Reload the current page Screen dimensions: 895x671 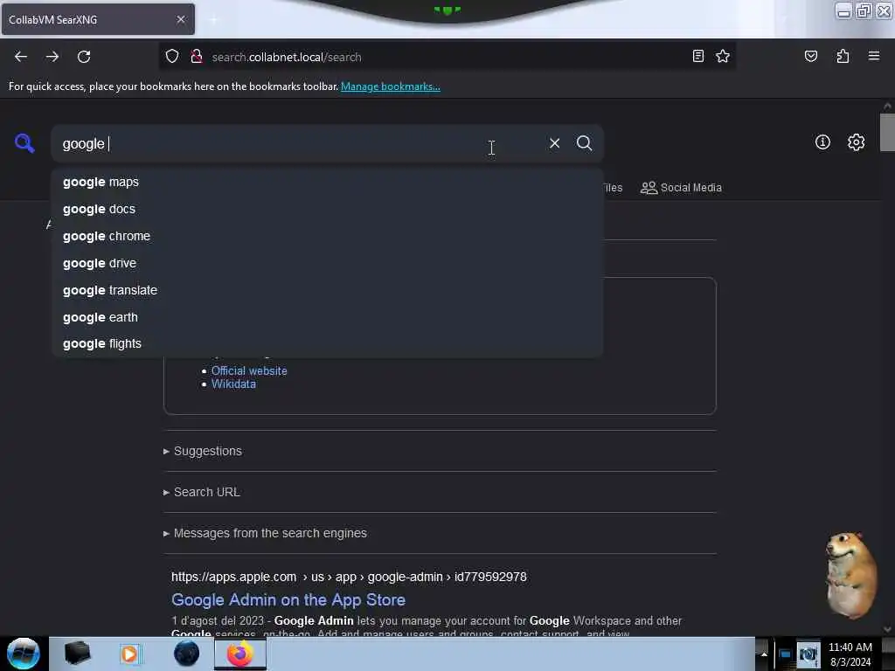pos(84,57)
